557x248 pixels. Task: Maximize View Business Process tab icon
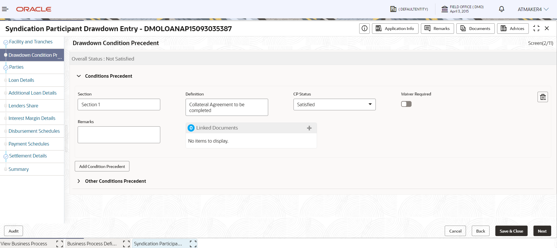(x=60, y=244)
